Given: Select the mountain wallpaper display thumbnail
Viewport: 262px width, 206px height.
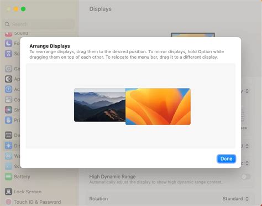Looking at the screenshot, I should coord(99,105).
